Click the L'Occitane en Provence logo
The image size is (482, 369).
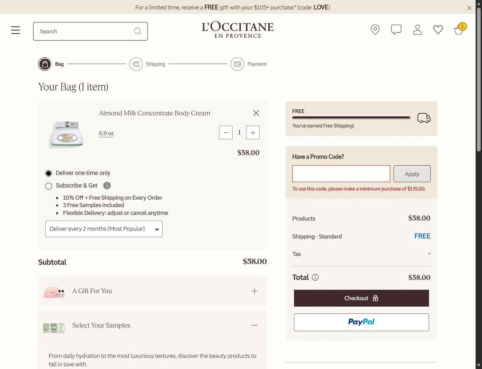tap(238, 30)
